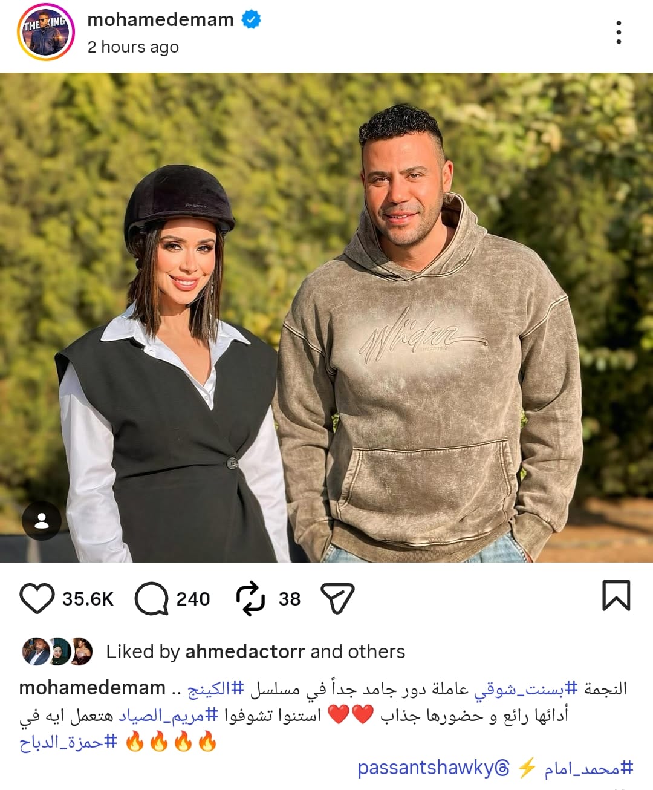
Task: Open comments via speech bubble icon
Action: [x=151, y=598]
